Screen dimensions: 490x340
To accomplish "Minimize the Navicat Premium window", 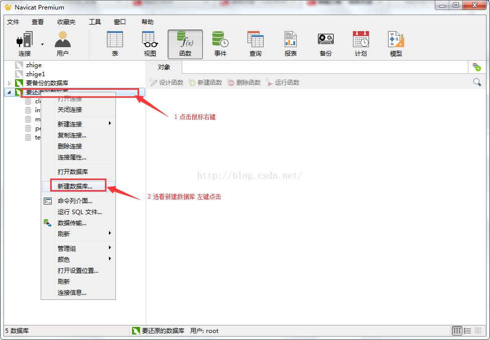I will pos(442,6).
